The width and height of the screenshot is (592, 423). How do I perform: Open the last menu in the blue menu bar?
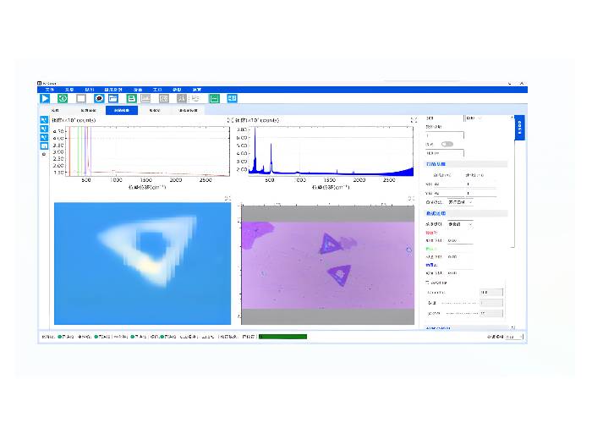point(197,90)
